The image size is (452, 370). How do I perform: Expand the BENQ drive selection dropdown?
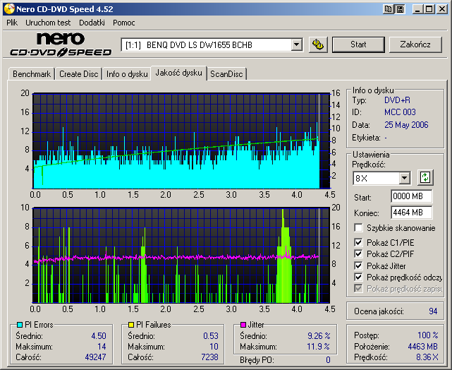click(x=296, y=44)
